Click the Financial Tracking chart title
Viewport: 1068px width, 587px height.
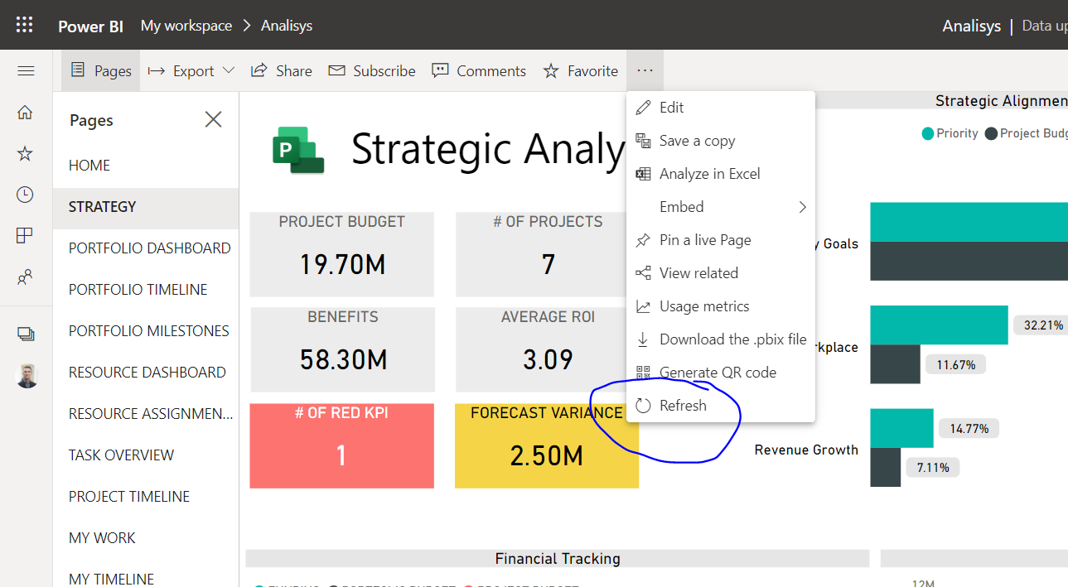click(x=558, y=559)
